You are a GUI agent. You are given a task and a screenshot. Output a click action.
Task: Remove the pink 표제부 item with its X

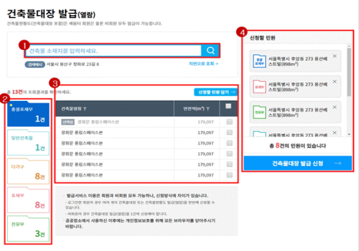coord(335,82)
